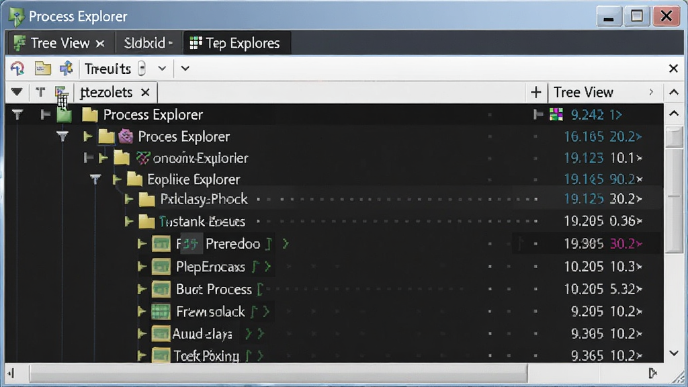Close the toolbar panel with X
Viewport: 688px width, 387px height.
[673, 69]
